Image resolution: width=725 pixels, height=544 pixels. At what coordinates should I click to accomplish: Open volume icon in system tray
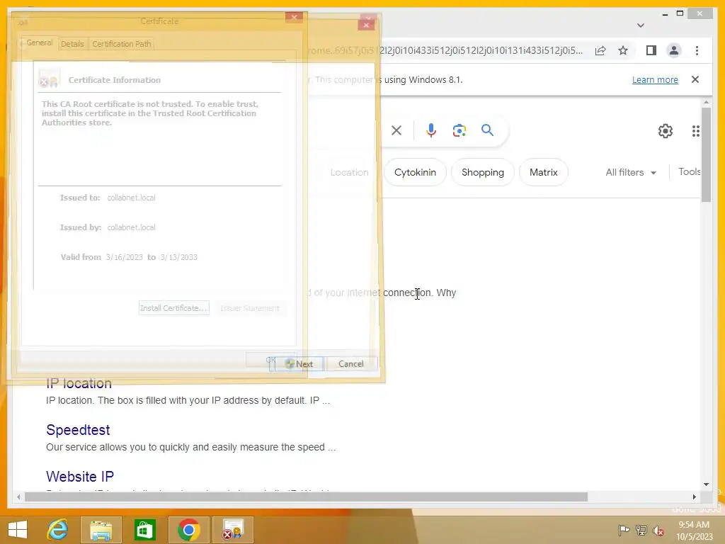click(658, 530)
